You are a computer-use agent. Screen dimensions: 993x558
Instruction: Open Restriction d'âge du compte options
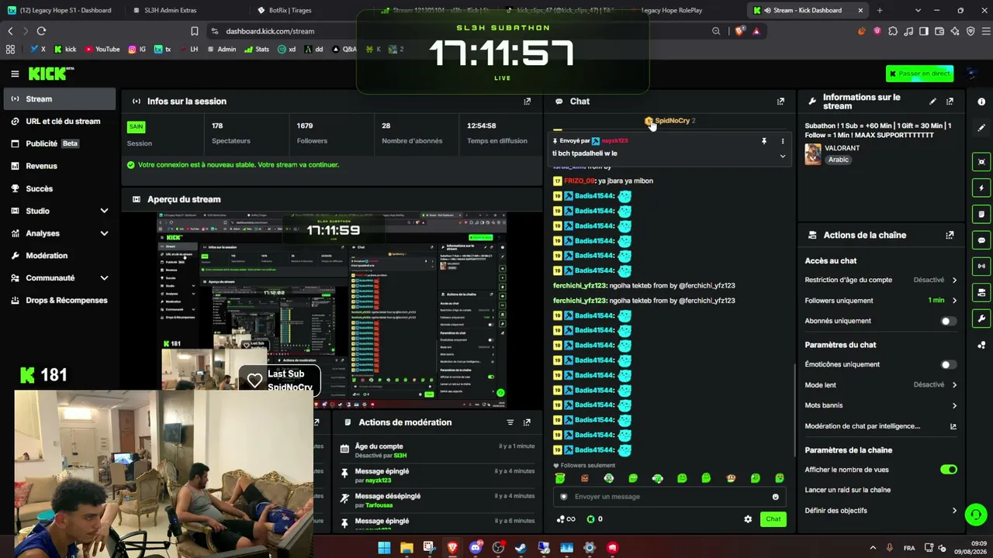coord(881,280)
